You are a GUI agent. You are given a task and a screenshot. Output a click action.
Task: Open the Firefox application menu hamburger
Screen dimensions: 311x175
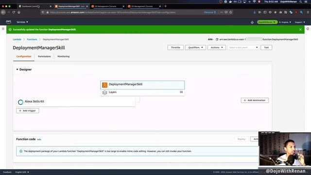click(308, 12)
